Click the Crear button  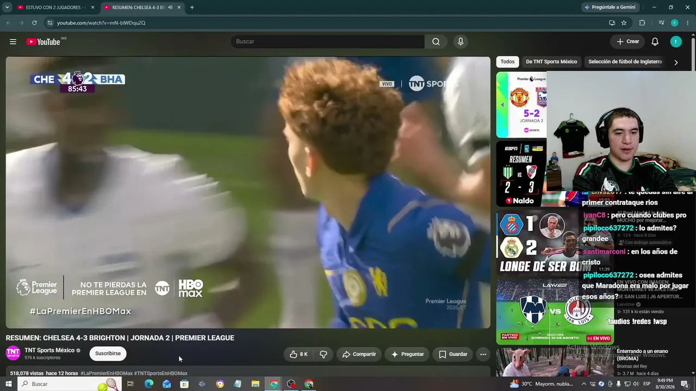click(627, 42)
